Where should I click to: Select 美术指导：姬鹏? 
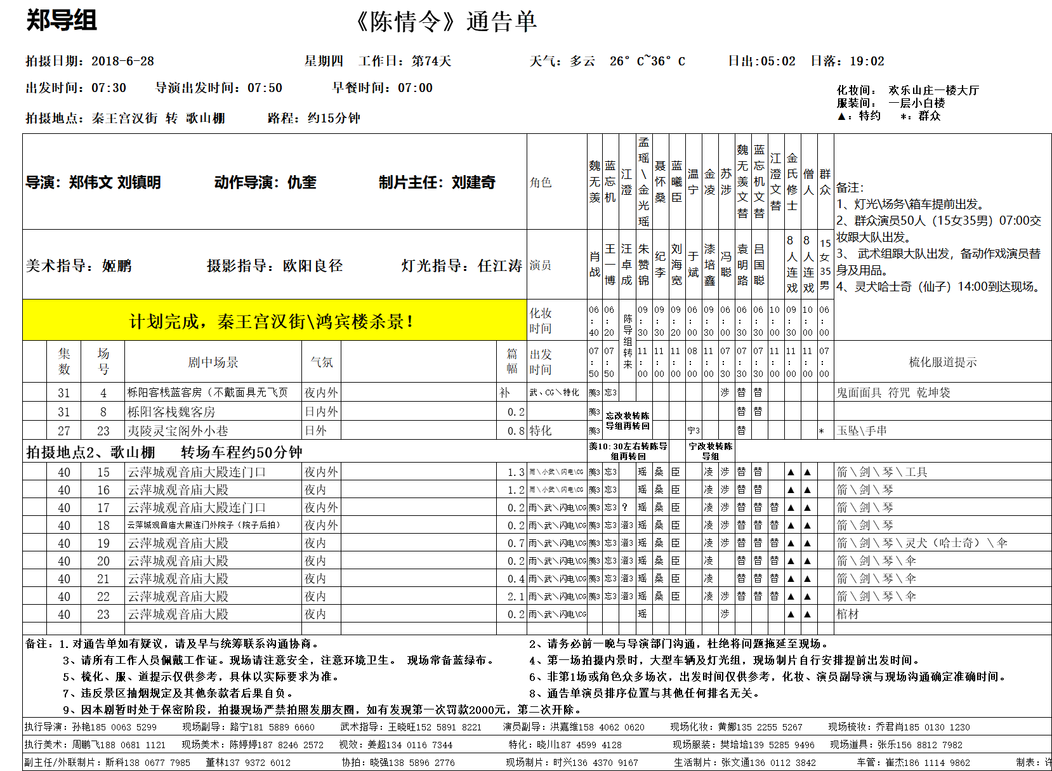pyautogui.click(x=79, y=266)
